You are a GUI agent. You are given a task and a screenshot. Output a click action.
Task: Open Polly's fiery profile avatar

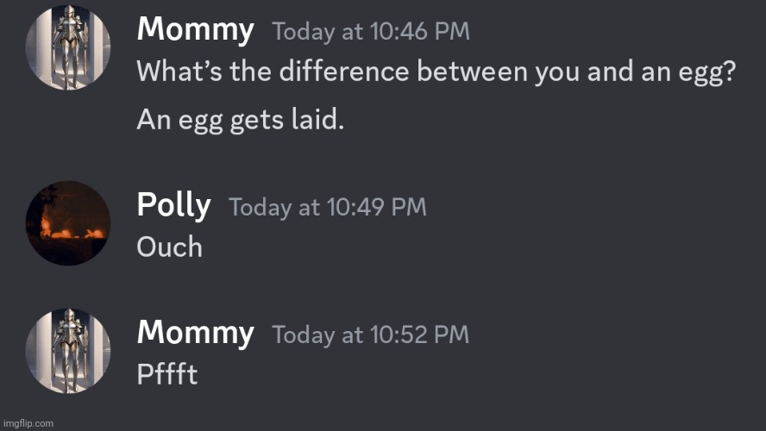68,223
